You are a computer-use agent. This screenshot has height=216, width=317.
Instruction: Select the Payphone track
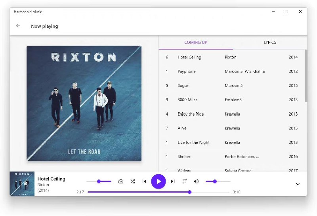[x=232, y=71]
